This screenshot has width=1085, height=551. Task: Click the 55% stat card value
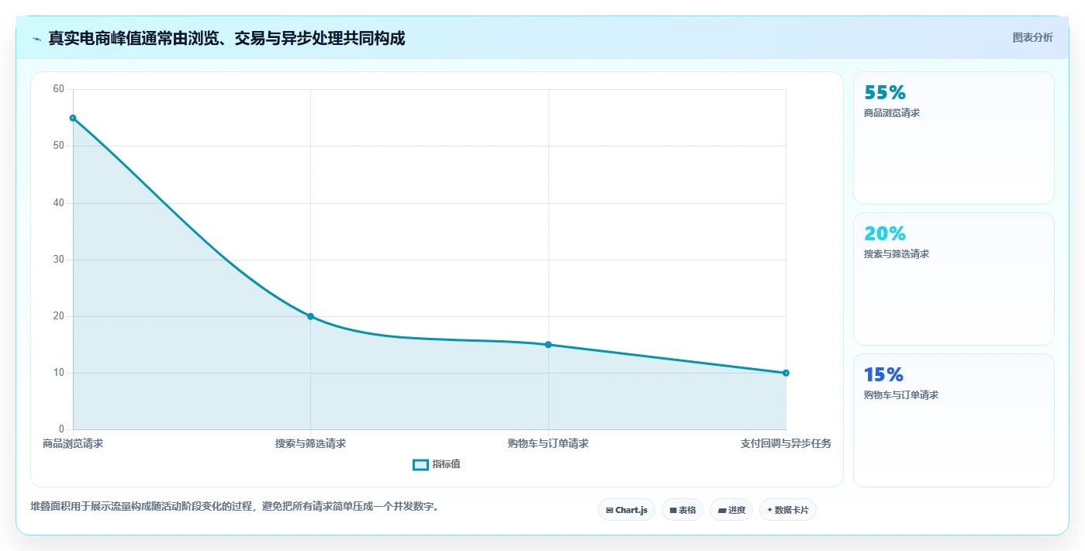[885, 93]
